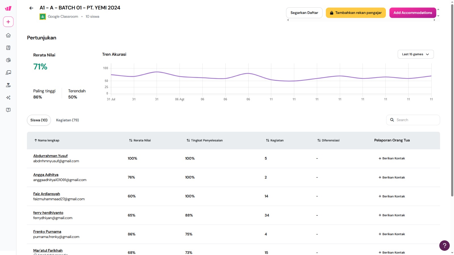Sort table by Tingkat Penyelesaian column

click(204, 141)
